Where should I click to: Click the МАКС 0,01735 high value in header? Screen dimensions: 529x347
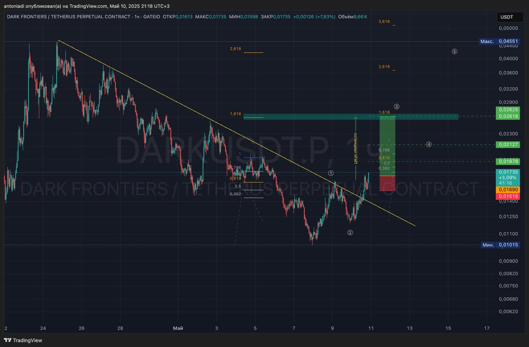coord(211,16)
